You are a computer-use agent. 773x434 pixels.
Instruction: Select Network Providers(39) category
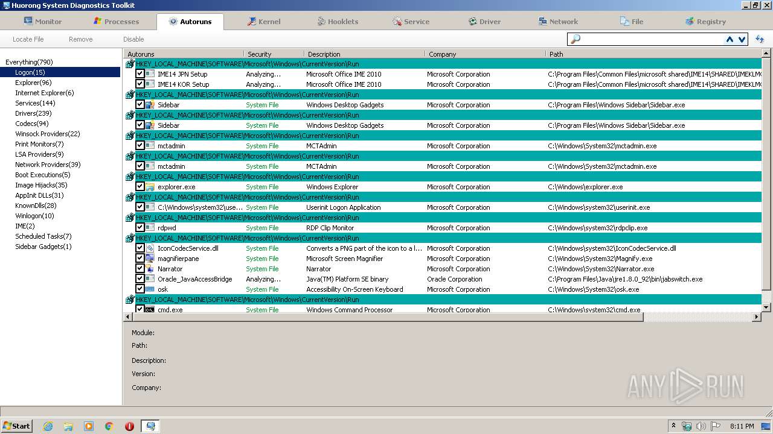coord(48,165)
